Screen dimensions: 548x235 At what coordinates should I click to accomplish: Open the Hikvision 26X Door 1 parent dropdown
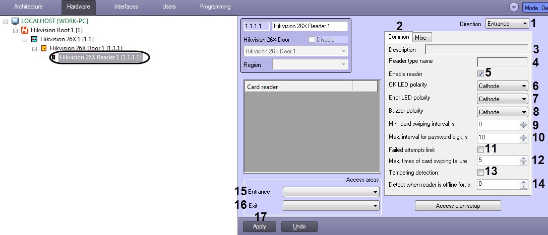[295, 51]
